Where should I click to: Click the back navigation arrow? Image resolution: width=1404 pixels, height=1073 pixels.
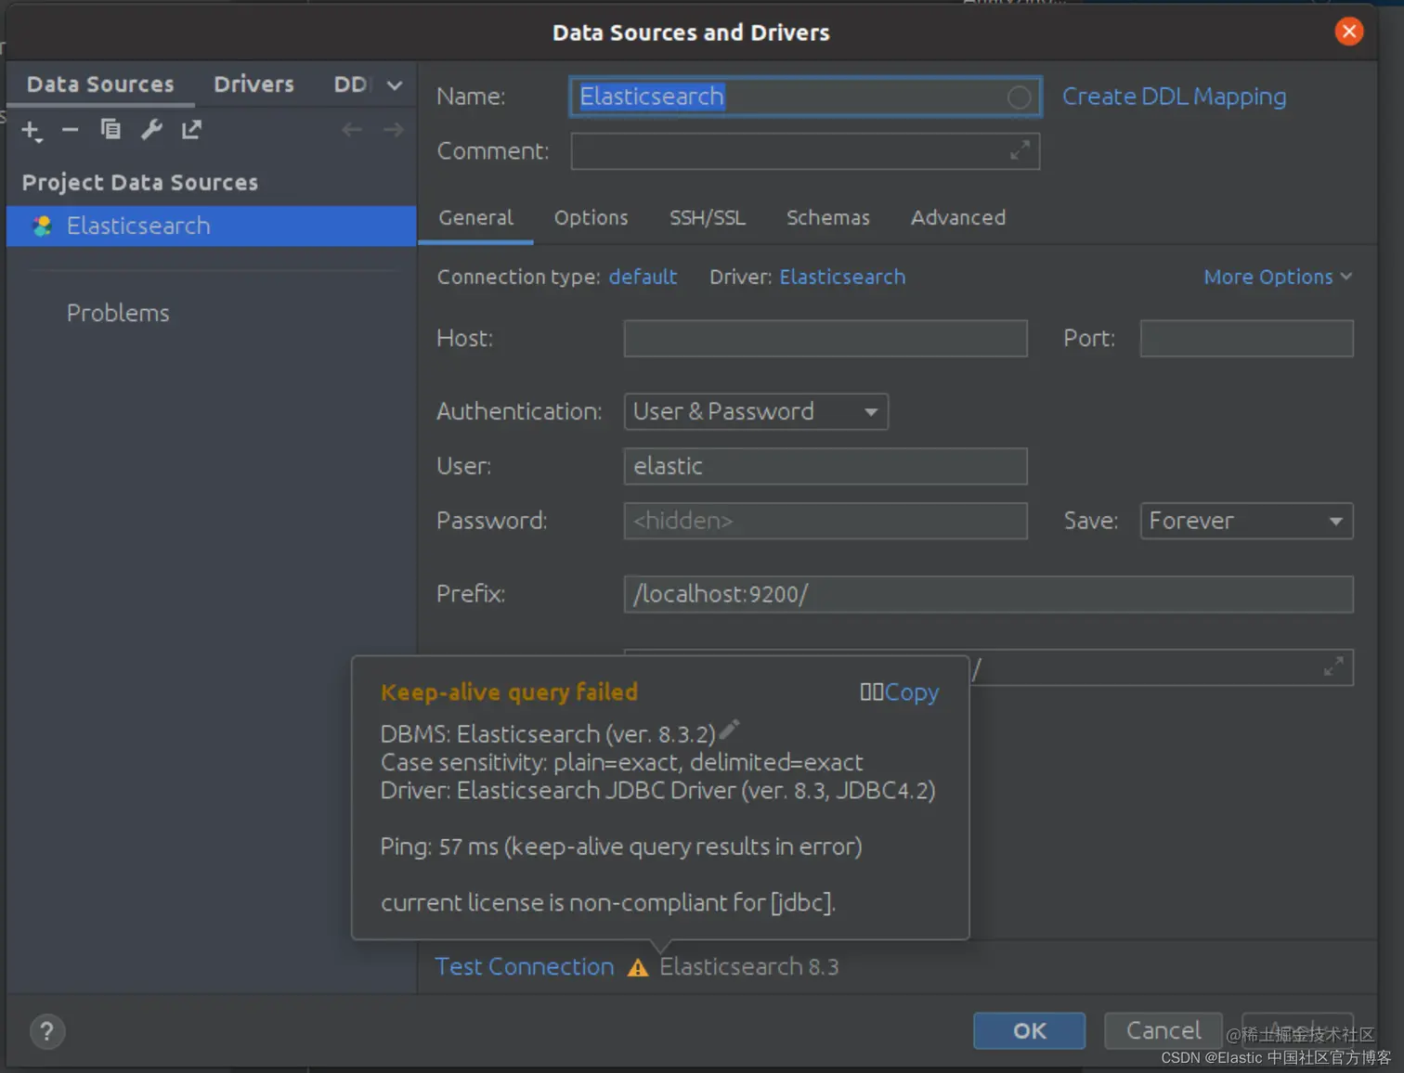[351, 129]
